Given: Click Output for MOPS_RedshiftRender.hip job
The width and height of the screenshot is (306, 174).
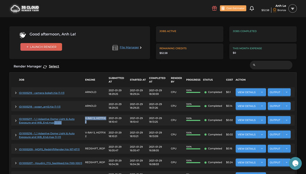Looking at the screenshot, I should pyautogui.click(x=275, y=149).
